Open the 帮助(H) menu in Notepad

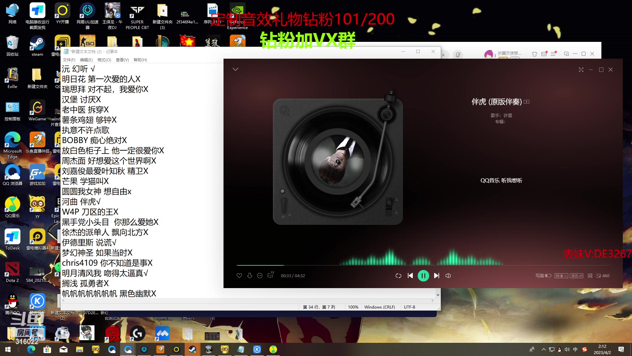(x=140, y=60)
